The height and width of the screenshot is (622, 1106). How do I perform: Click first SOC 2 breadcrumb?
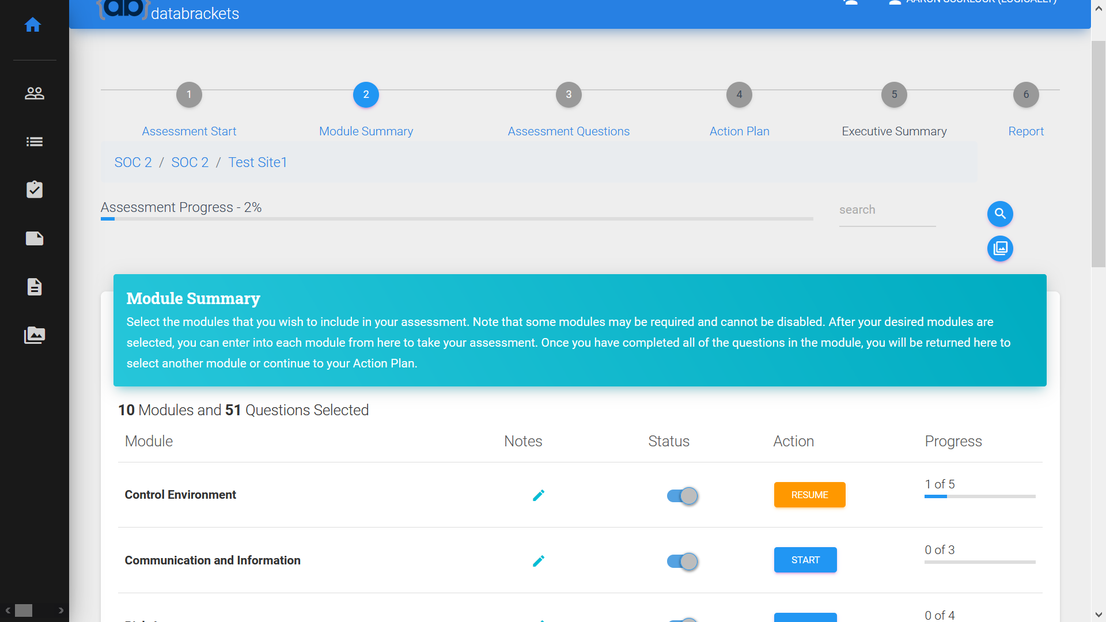[133, 162]
